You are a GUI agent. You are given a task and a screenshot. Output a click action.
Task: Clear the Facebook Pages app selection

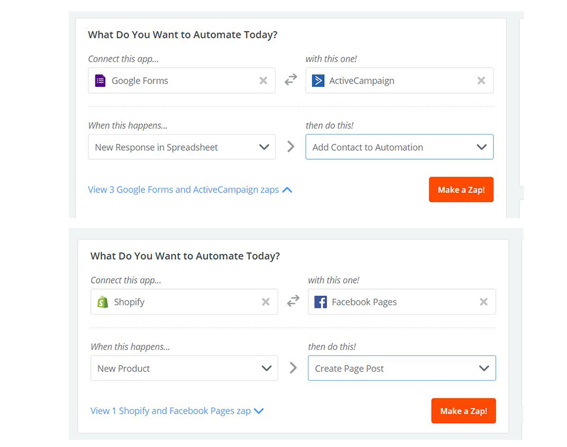[483, 302]
